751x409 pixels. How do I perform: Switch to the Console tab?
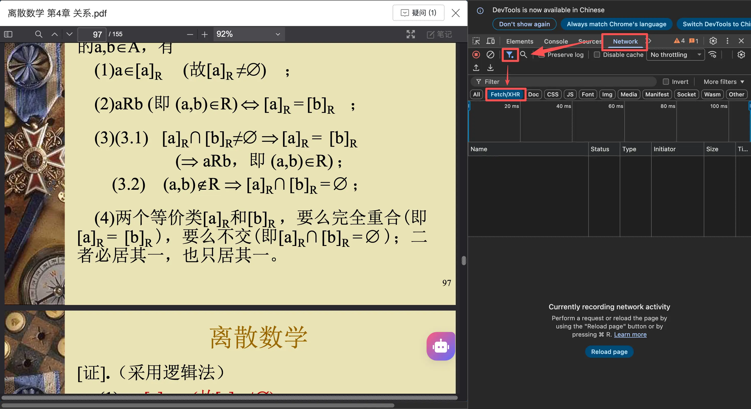coord(556,41)
